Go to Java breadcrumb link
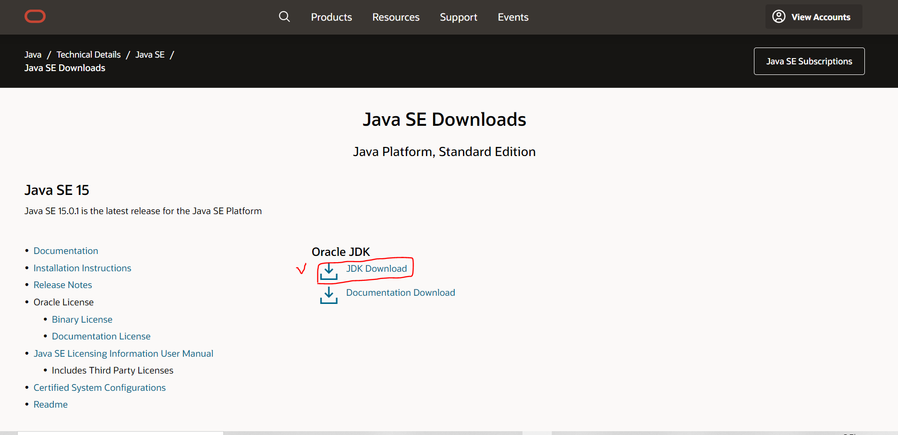The height and width of the screenshot is (435, 898). [33, 55]
